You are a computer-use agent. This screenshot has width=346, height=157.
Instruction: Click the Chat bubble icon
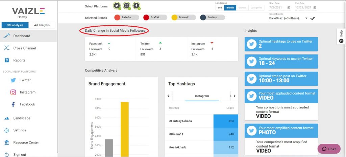pos(324,149)
